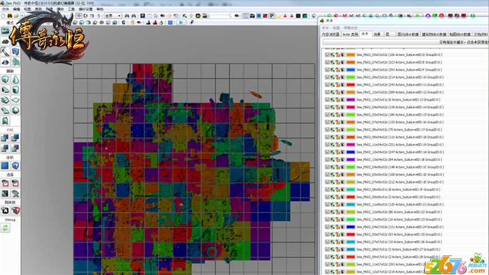Click blue color swatch of Sea_Pb02_08x03y02z
Viewport: 489px width, 275px height.
[350, 70]
